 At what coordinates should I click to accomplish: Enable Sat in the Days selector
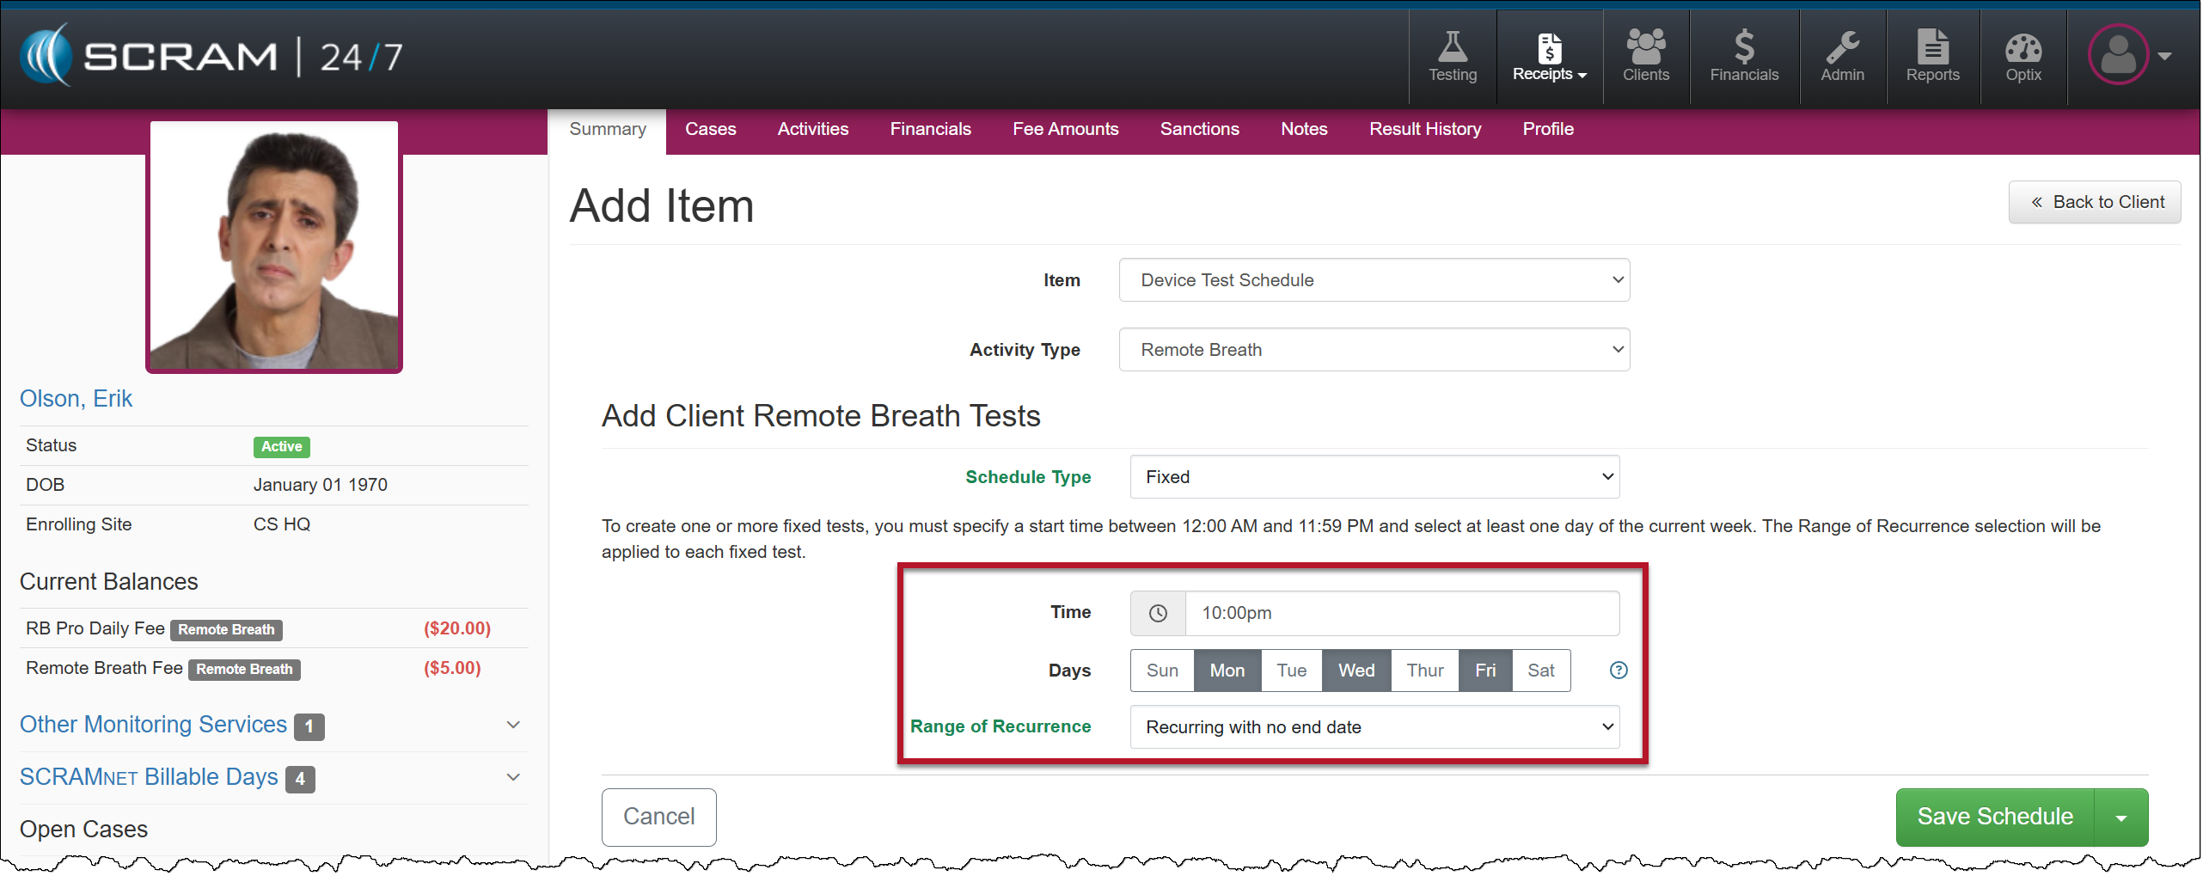[1540, 671]
